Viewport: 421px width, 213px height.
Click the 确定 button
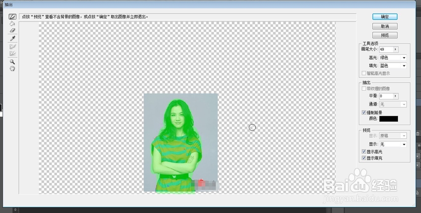pyautogui.click(x=385, y=17)
